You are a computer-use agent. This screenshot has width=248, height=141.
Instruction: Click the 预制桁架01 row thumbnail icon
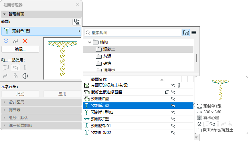(87, 126)
